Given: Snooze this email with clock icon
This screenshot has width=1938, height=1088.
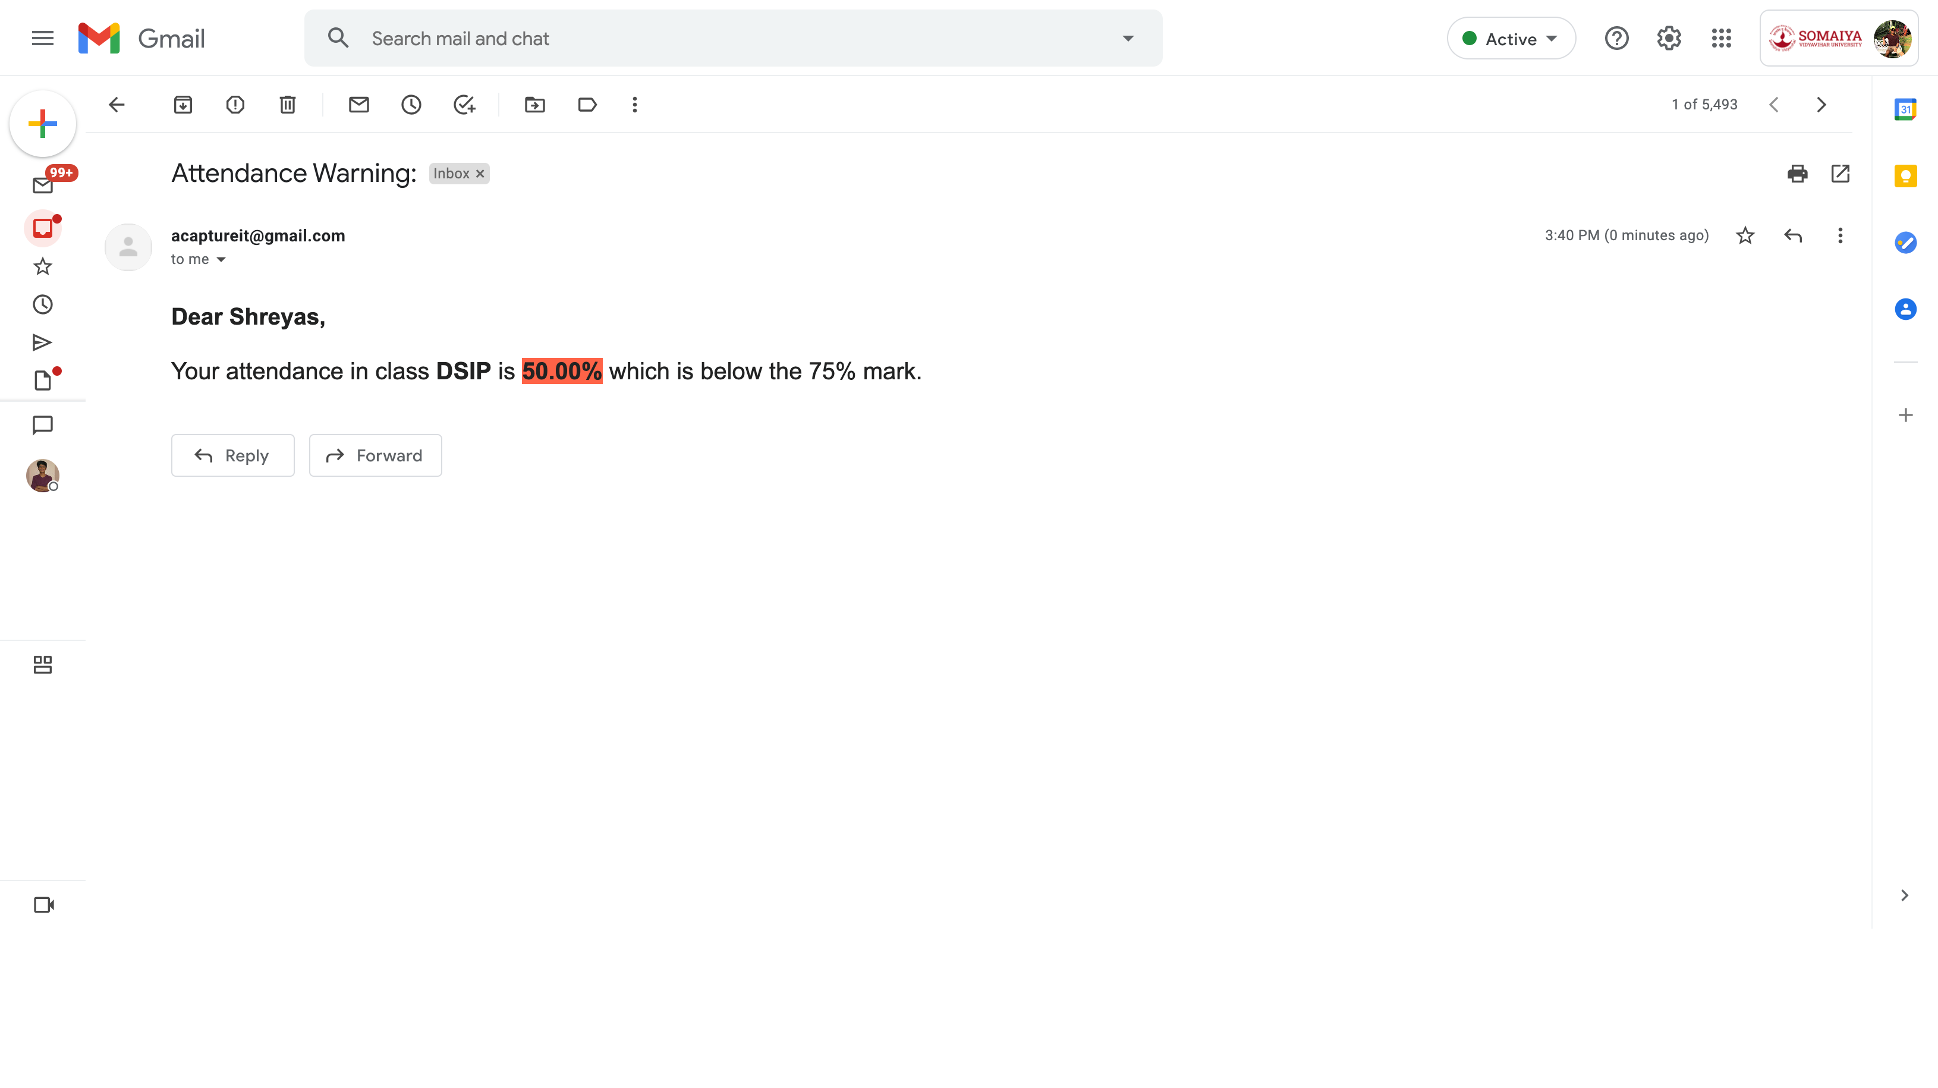Looking at the screenshot, I should tap(411, 105).
